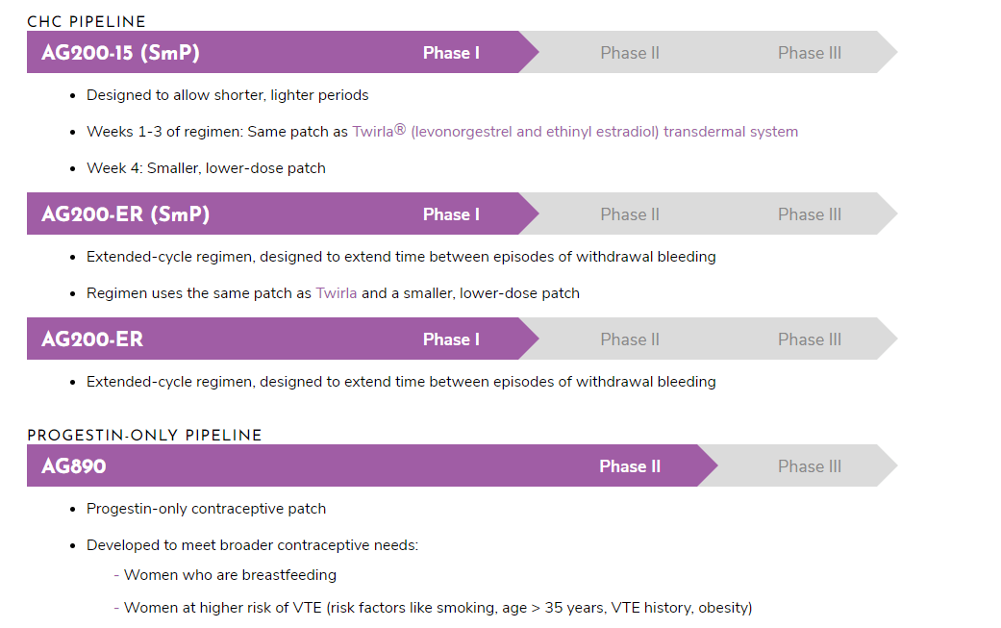The height and width of the screenshot is (628, 1001).
Task: Select the AG890 pipeline heading
Action: (x=74, y=465)
